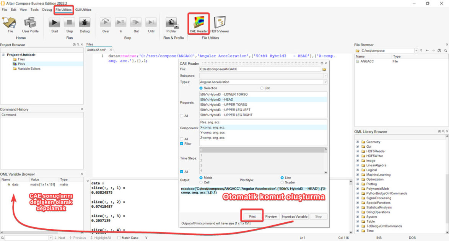Browse for file with folder icon in CAE Reader
Viewport: 449px width, 241px height.
coord(324,69)
